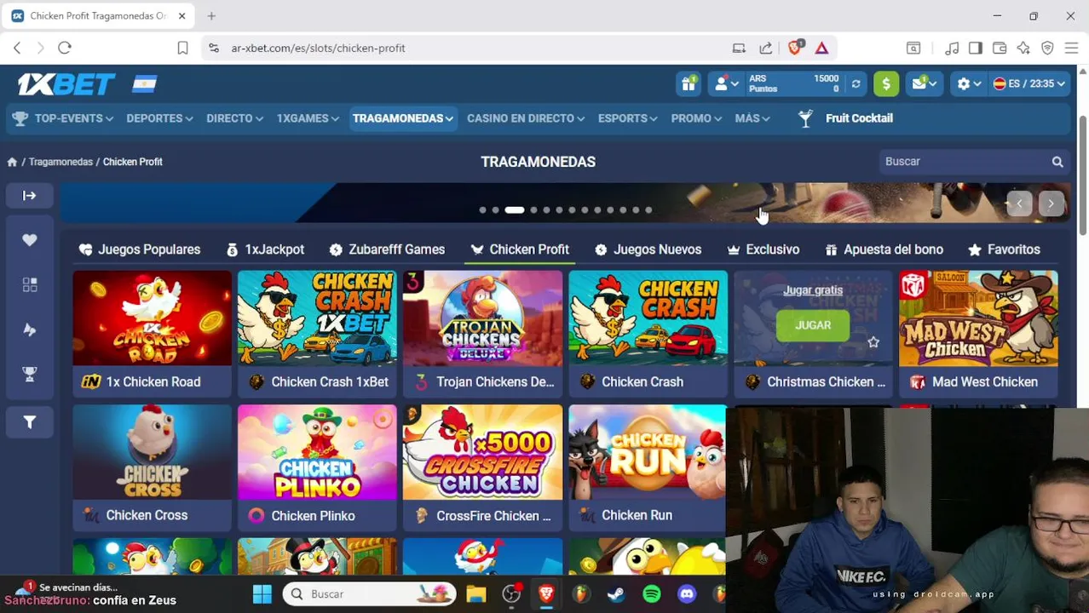
Task: Select the last banner carousel dot
Action: point(648,210)
